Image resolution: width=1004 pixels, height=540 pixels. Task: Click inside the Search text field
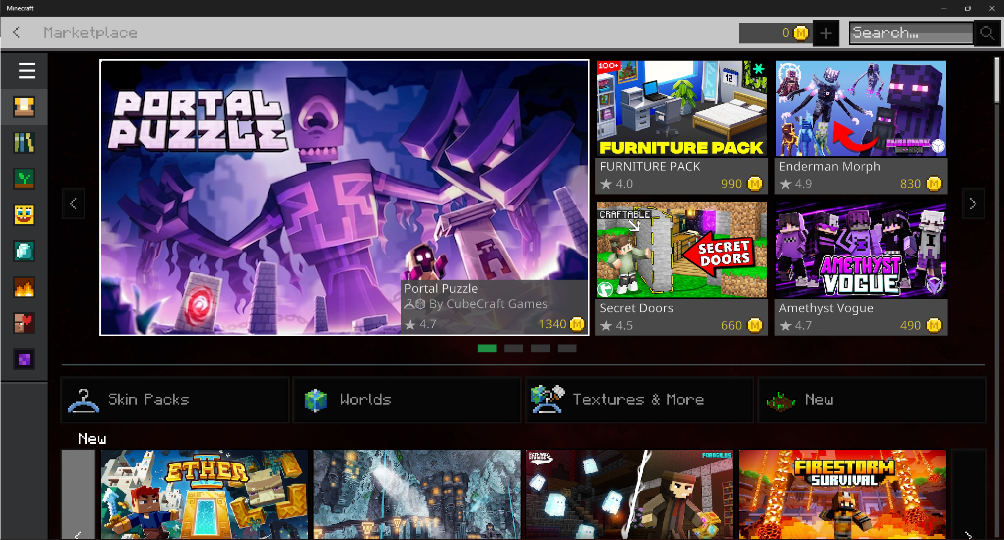click(911, 33)
